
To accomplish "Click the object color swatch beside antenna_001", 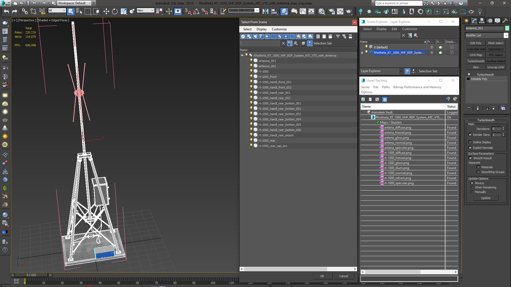I will 507,28.
